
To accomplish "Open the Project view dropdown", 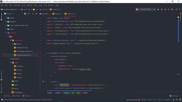I will point(9,14).
